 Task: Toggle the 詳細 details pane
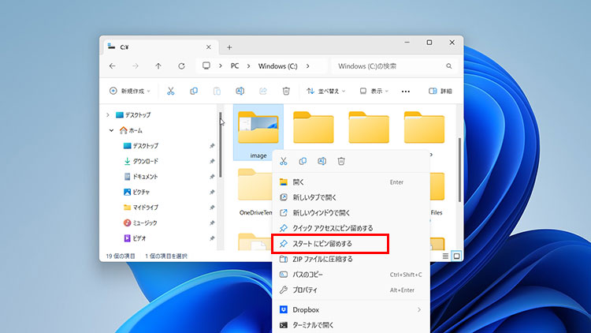tap(440, 91)
